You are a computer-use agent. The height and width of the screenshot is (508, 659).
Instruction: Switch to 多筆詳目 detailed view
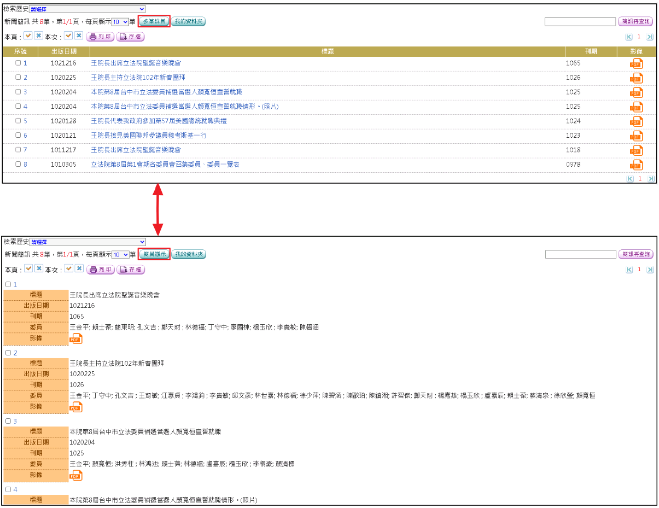[154, 21]
